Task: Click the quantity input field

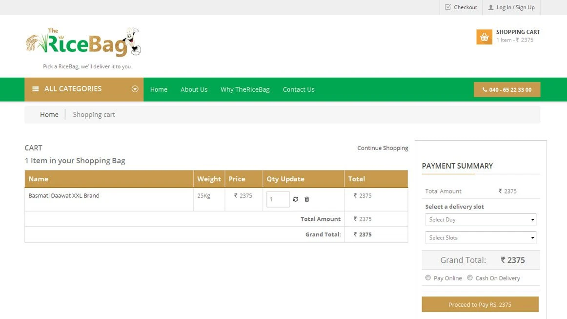Action: (278, 199)
